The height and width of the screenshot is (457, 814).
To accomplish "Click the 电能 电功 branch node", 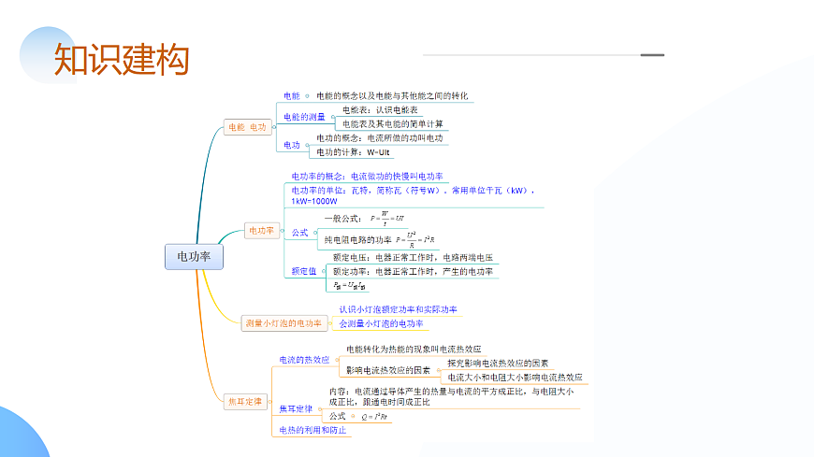I will tap(247, 127).
